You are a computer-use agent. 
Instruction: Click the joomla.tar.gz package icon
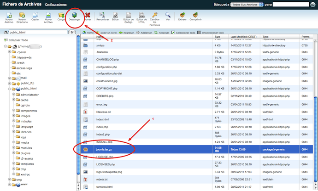(x=85, y=149)
